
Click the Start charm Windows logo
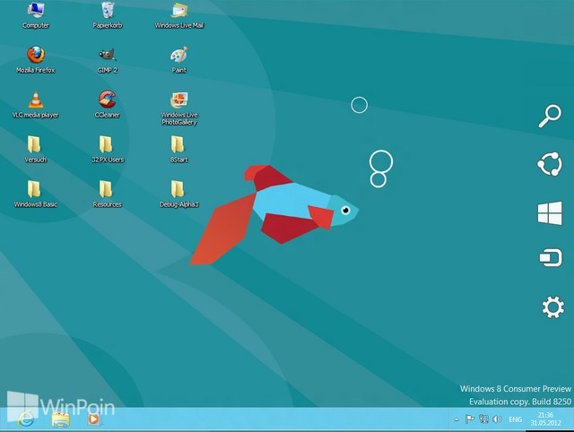click(550, 213)
